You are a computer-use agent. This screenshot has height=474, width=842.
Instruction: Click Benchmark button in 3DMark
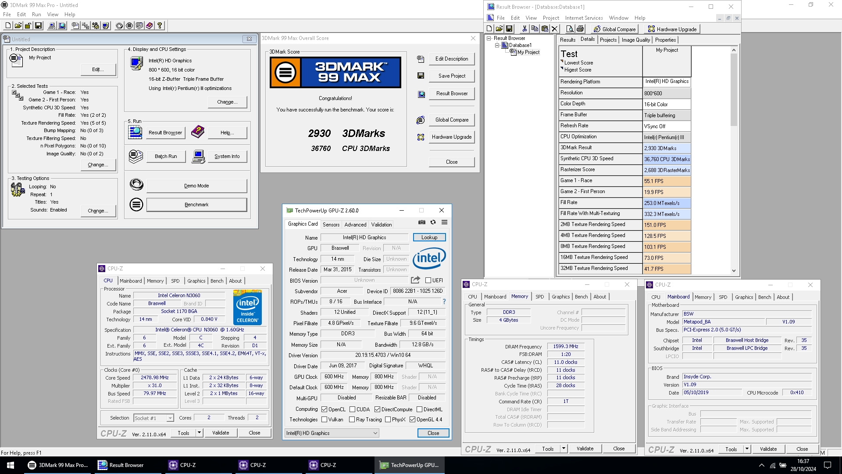pyautogui.click(x=196, y=205)
